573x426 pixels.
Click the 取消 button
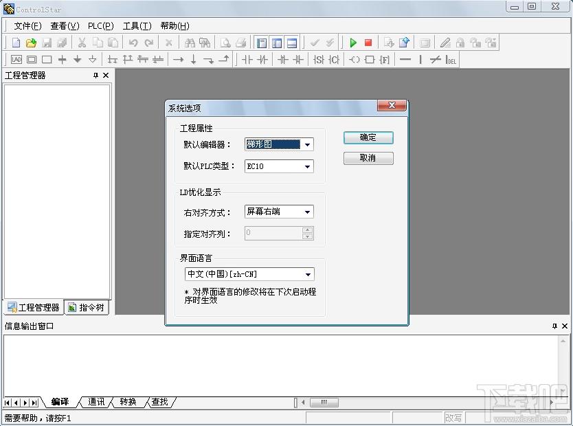point(368,158)
